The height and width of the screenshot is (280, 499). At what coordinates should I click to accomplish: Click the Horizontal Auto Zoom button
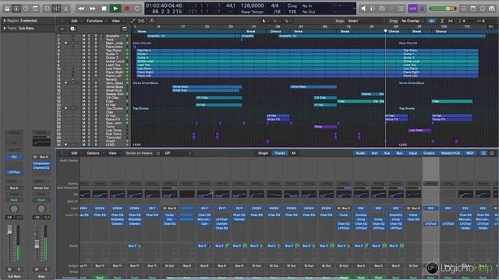coord(451,21)
